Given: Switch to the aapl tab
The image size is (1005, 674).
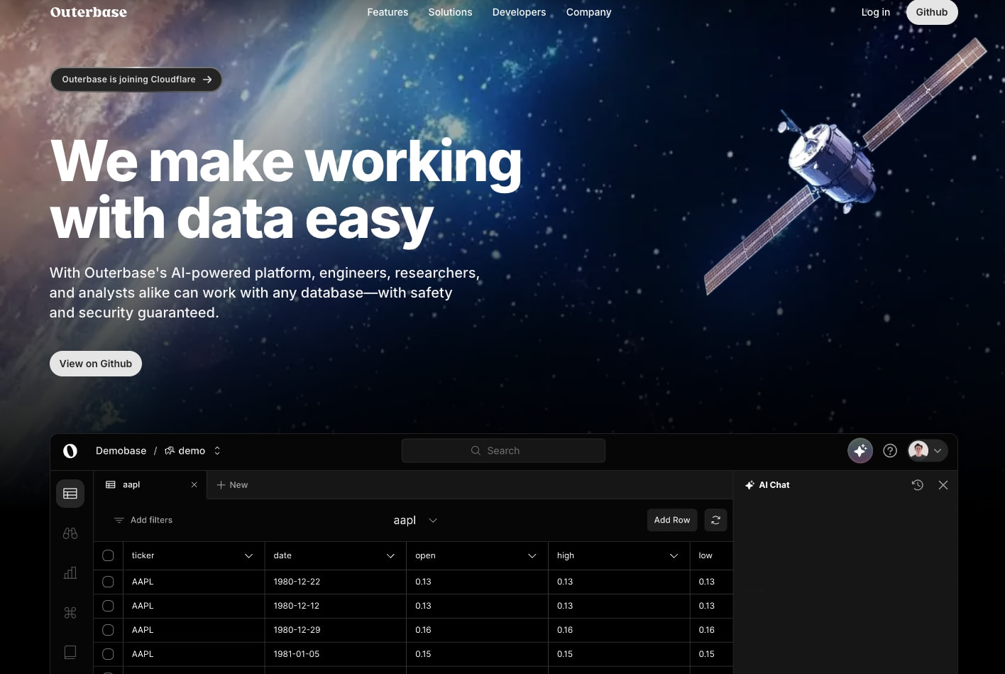Looking at the screenshot, I should point(150,485).
